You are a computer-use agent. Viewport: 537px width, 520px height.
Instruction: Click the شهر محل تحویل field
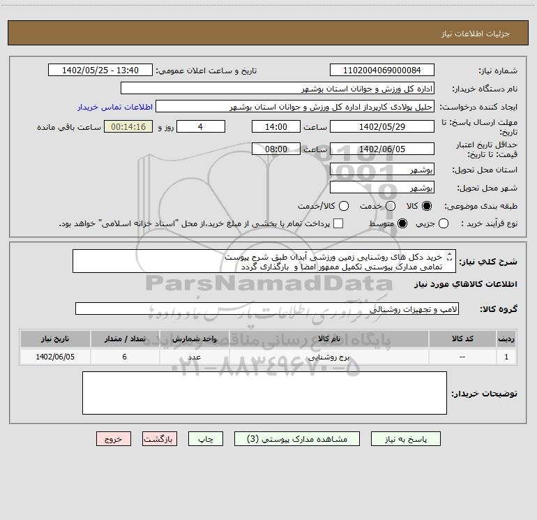[382, 187]
